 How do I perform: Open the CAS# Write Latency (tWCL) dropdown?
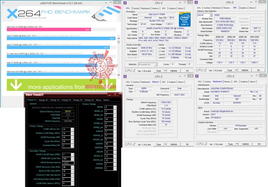pos(73,184)
